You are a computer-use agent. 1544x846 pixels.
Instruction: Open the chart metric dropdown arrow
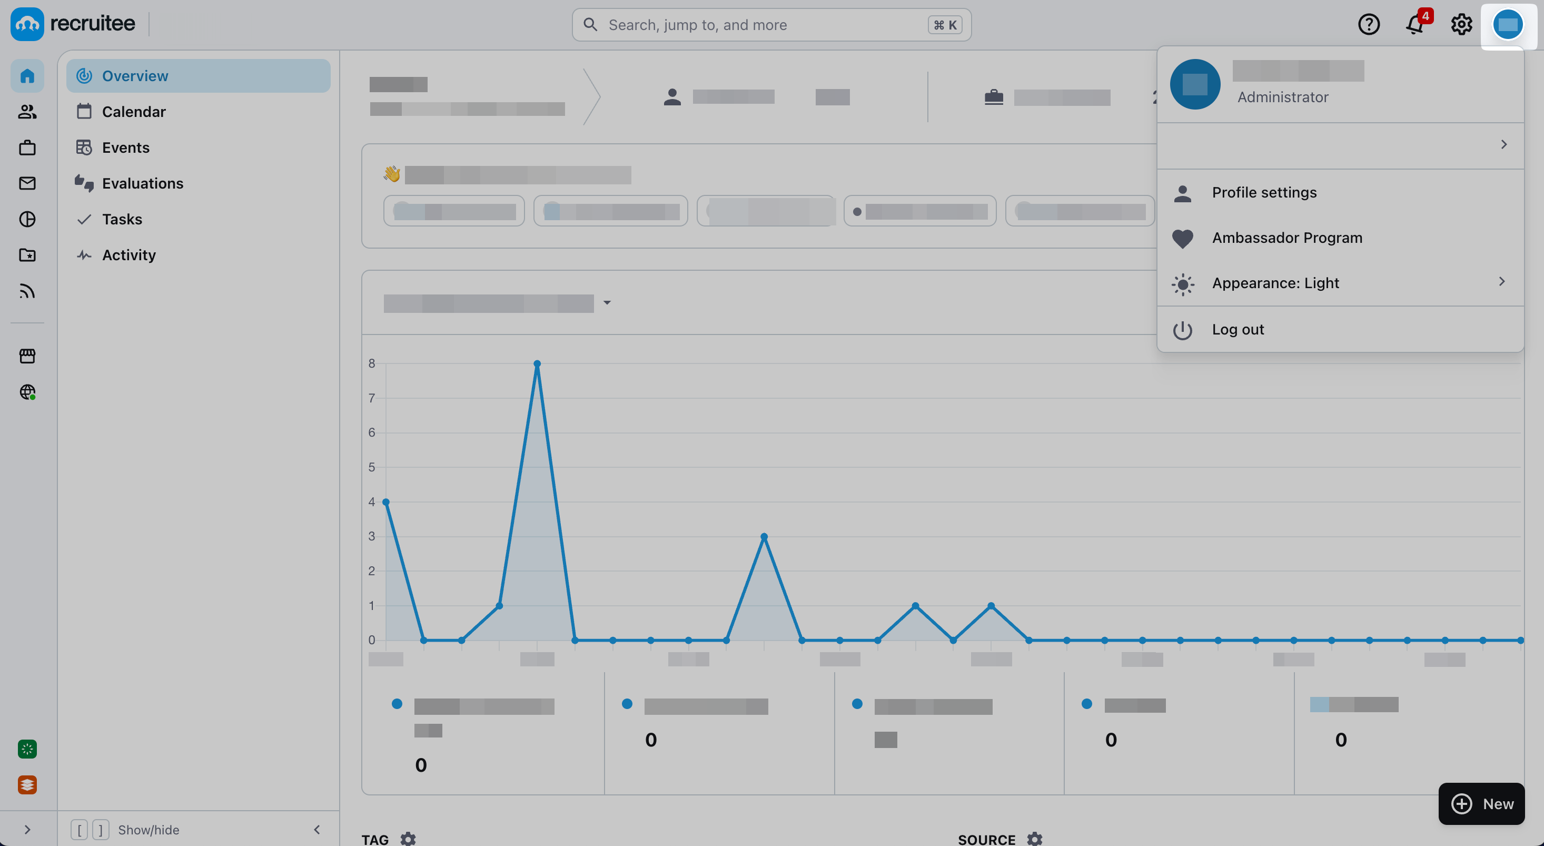[607, 303]
